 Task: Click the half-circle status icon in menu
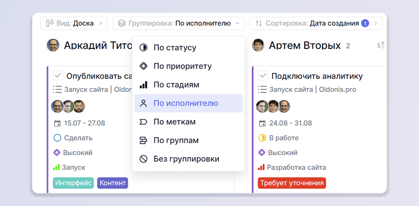[x=143, y=48]
